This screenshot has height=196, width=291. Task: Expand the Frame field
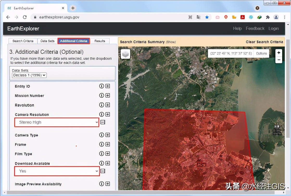point(108,144)
